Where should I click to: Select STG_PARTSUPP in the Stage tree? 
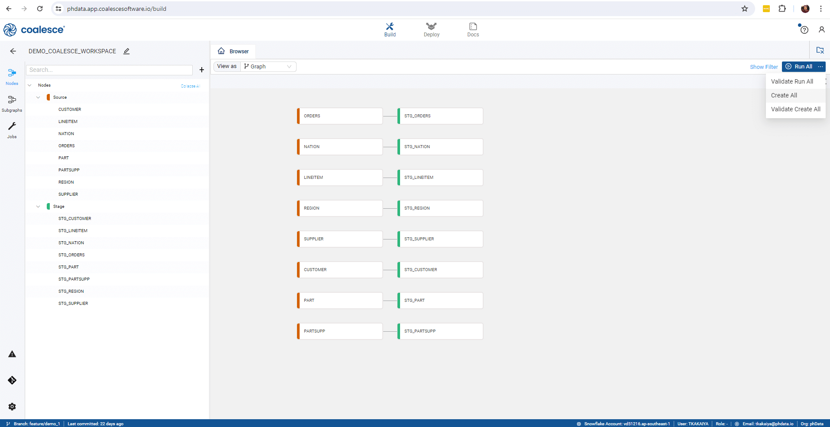pyautogui.click(x=74, y=279)
